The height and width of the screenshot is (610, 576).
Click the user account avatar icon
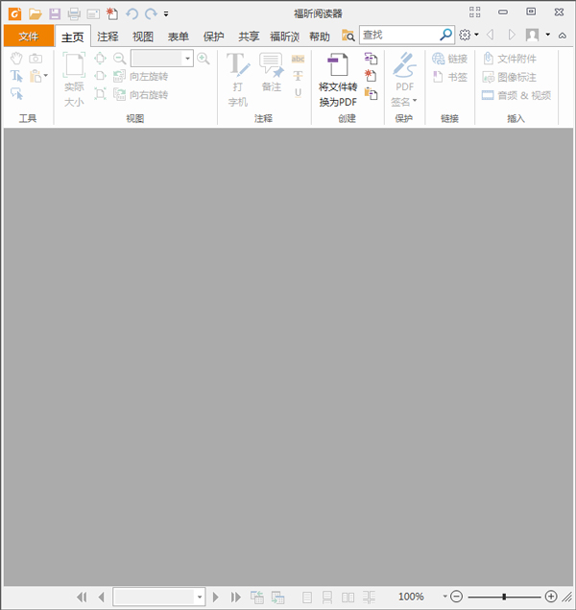point(532,35)
